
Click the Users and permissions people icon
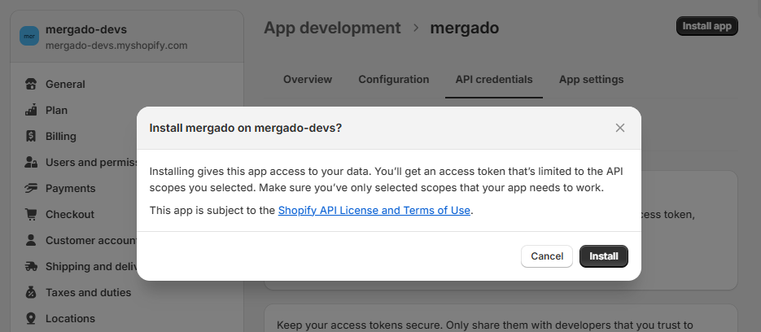pyautogui.click(x=31, y=162)
